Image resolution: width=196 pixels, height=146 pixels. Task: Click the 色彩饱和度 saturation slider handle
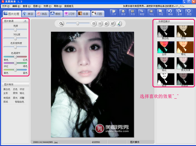click(x=15, y=47)
